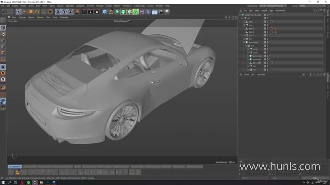Click the Render to Picture Viewer icon
The image size is (330, 185).
pyautogui.click(x=90, y=12)
